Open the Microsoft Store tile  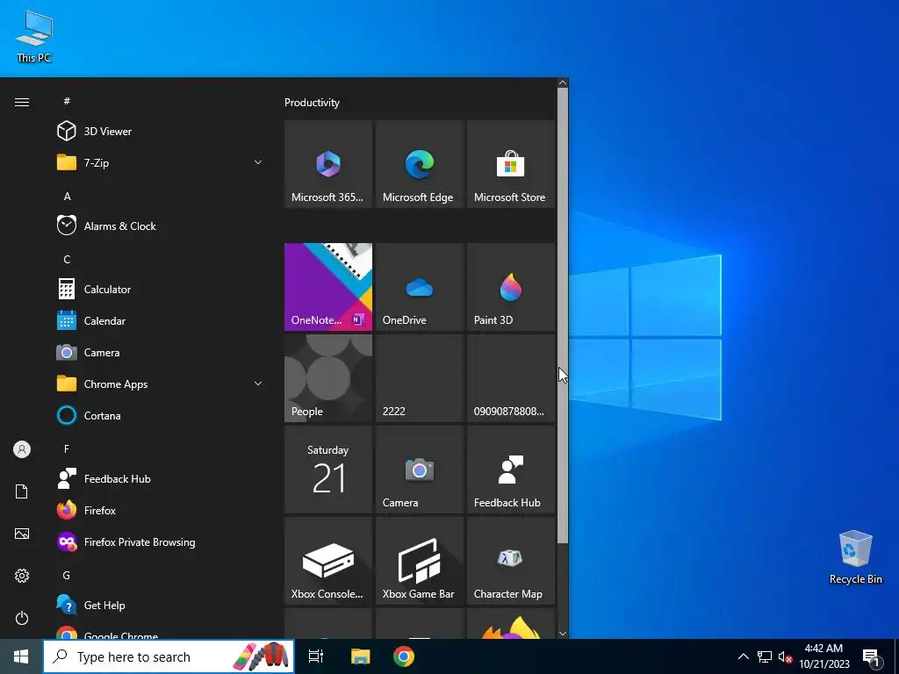[x=511, y=164]
